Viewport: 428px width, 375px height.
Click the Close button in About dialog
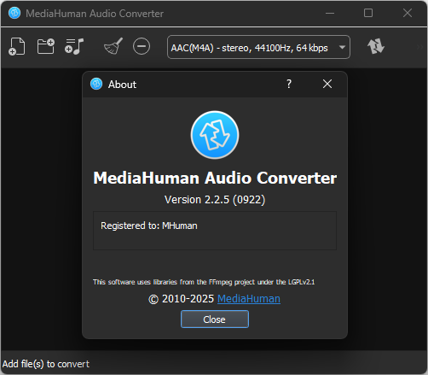tap(215, 319)
